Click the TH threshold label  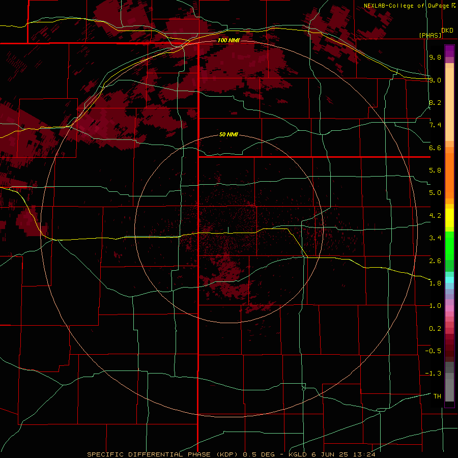437,396
